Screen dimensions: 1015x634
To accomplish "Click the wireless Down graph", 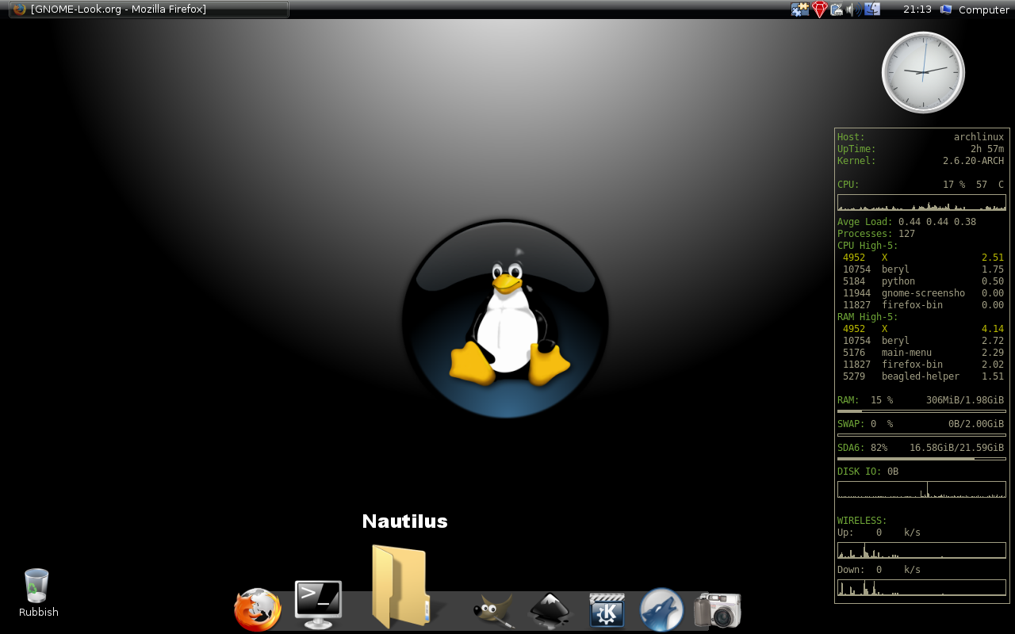I will (921, 587).
